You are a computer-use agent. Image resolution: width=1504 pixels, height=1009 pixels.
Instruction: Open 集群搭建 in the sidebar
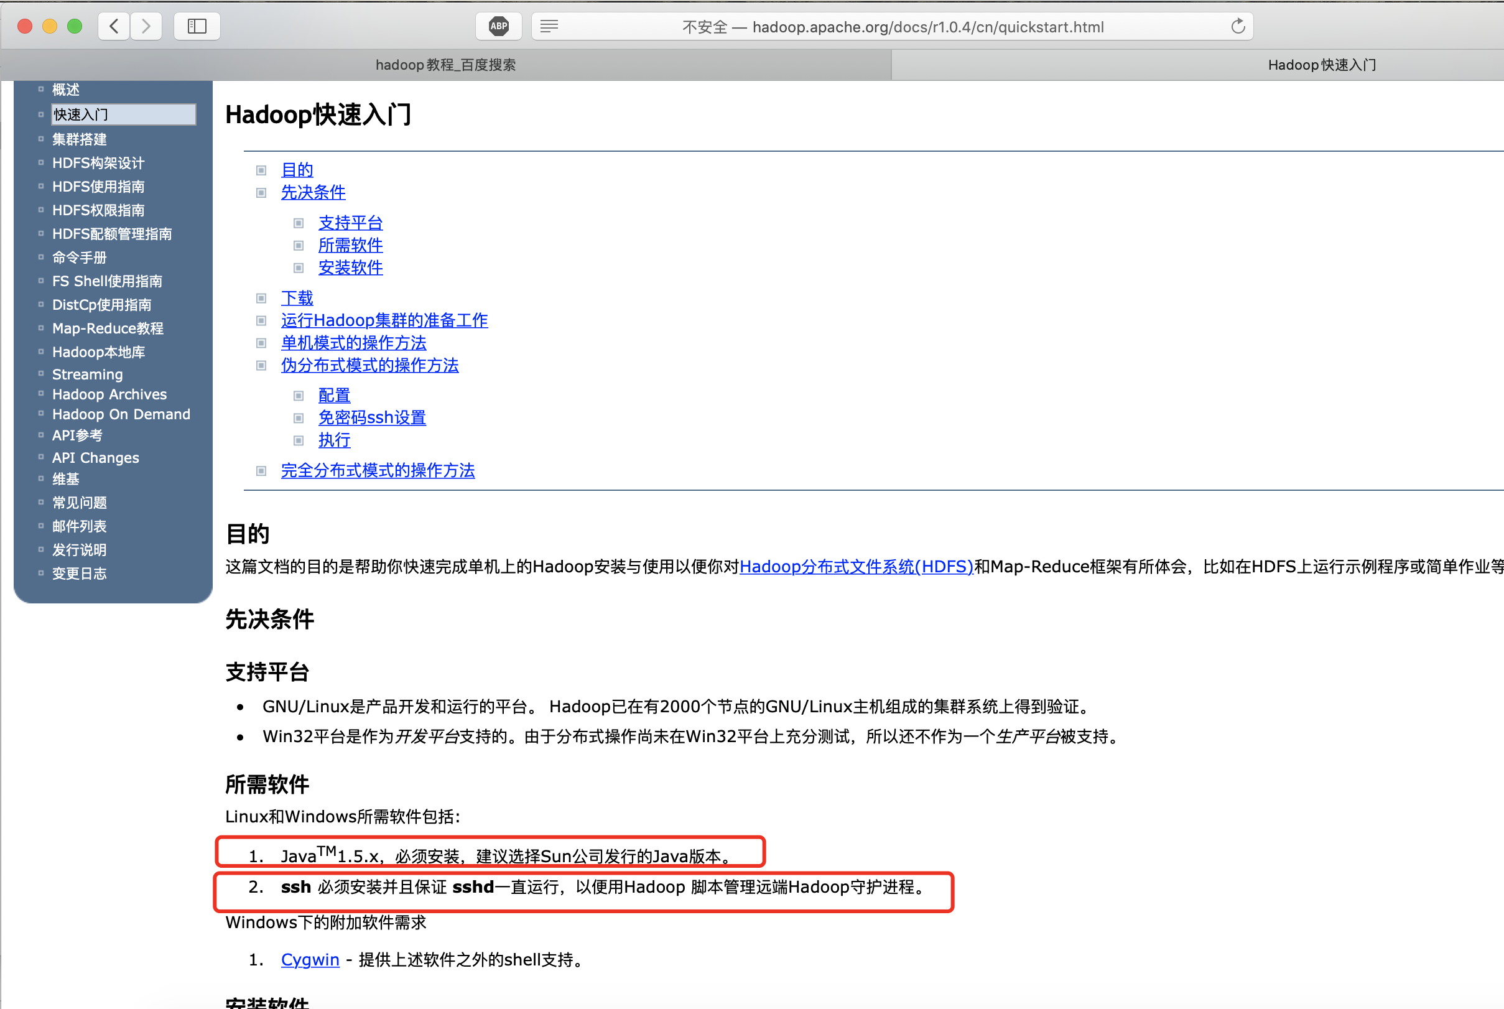pos(79,139)
